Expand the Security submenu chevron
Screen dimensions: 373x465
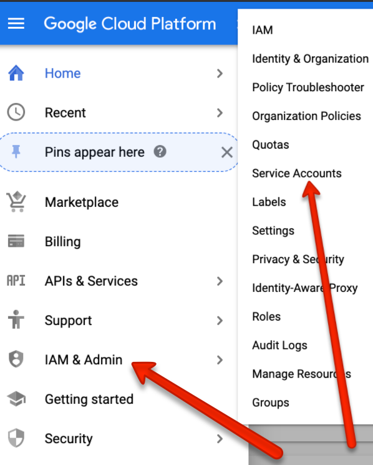220,439
